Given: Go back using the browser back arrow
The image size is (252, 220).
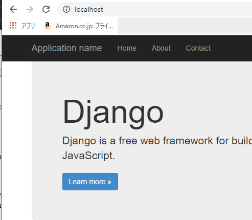Looking at the screenshot, I should tap(13, 9).
